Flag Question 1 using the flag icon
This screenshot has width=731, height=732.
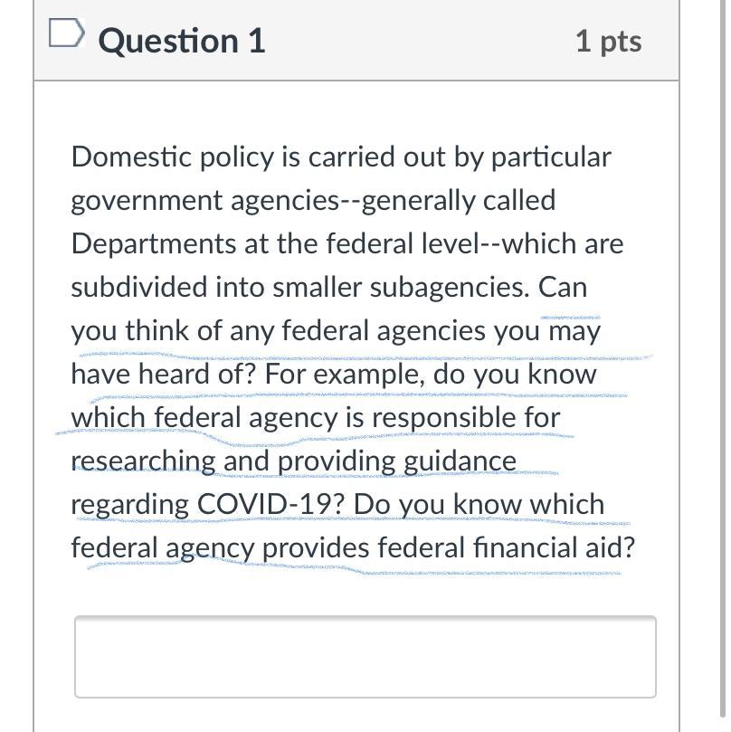tap(65, 35)
